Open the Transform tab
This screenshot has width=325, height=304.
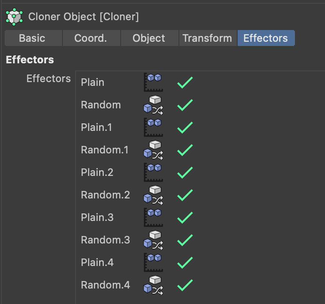207,38
